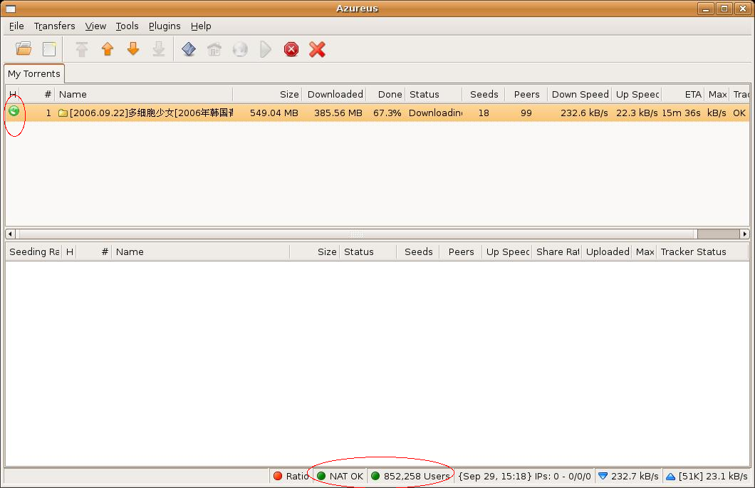The image size is (755, 488).
Task: Sort seeding list by Seeding Rank header
Action: pos(33,252)
